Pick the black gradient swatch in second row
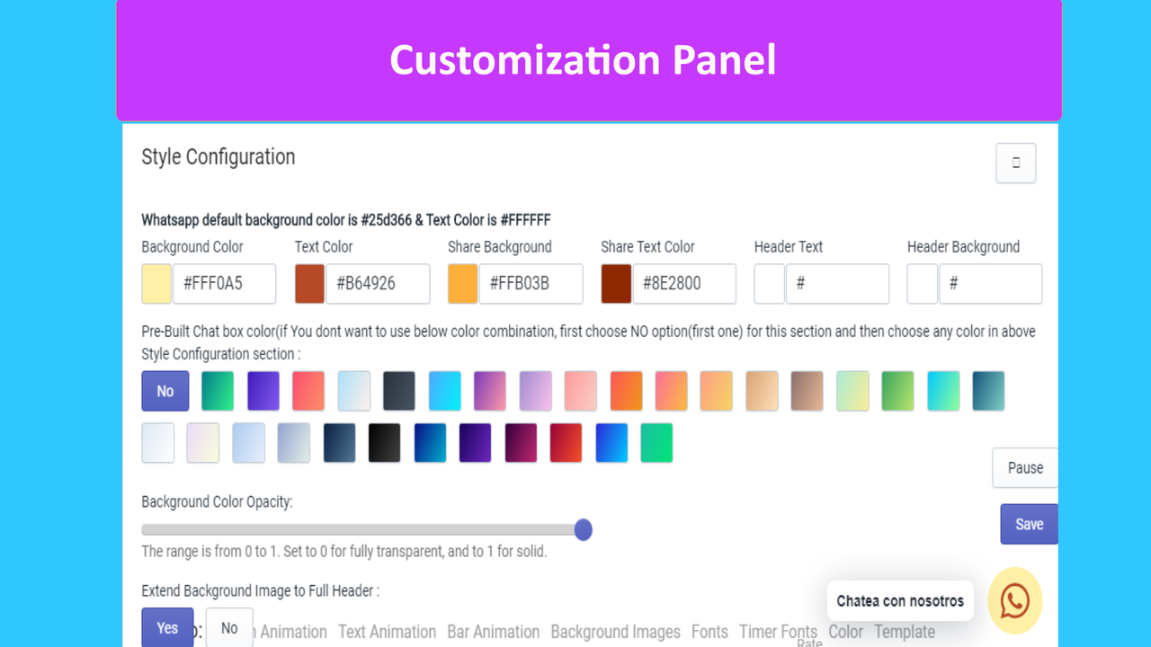The width and height of the screenshot is (1151, 647). pyautogui.click(x=384, y=442)
